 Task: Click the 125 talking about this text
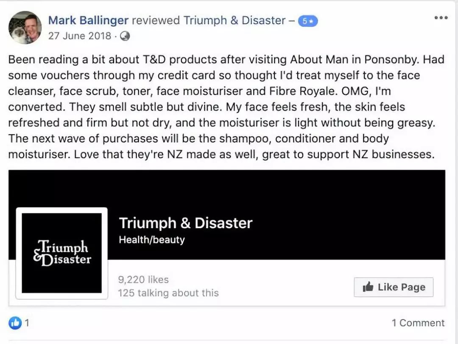[x=168, y=293]
